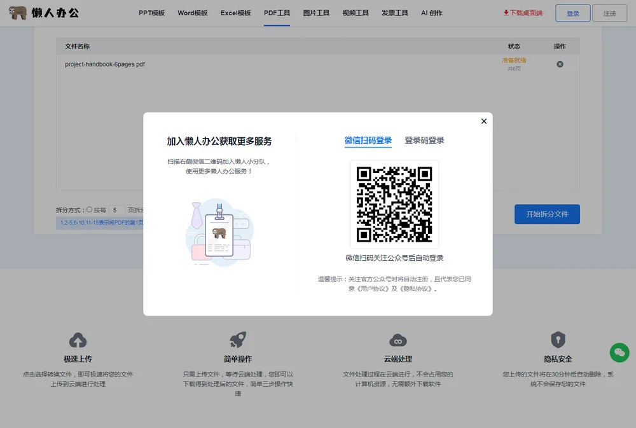Click the green WeChat floating chat icon
This screenshot has width=636, height=428.
[619, 352]
